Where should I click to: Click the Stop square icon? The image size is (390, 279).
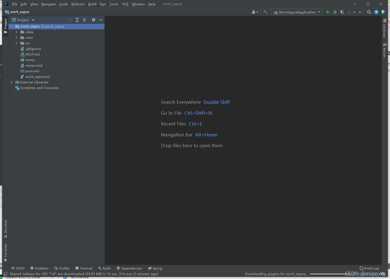(360, 12)
